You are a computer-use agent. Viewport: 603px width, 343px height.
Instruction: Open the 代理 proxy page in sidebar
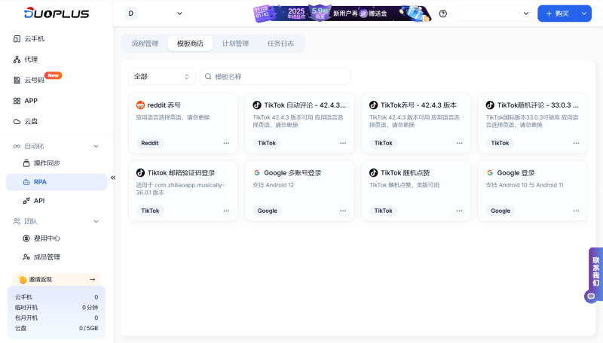click(30, 59)
